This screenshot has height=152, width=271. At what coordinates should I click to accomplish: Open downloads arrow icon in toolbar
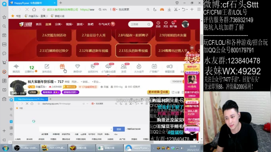169,9
